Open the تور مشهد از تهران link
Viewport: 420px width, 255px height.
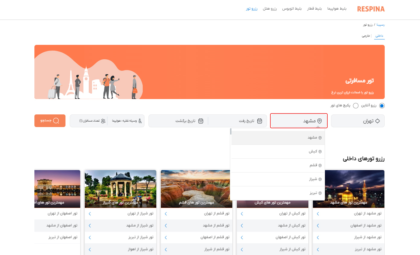coord(367,213)
